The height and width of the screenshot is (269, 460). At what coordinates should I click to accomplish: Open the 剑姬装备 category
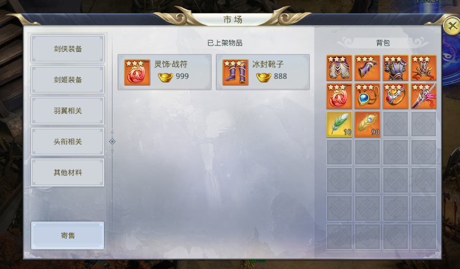coord(68,80)
